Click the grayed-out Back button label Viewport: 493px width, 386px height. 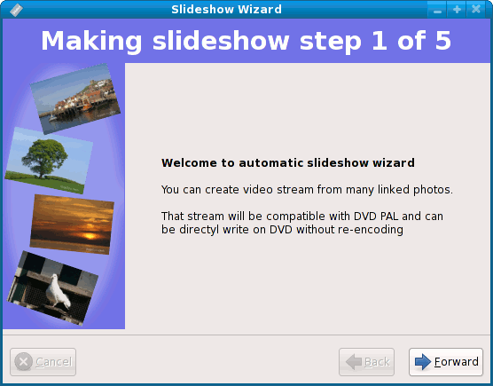coord(377,362)
